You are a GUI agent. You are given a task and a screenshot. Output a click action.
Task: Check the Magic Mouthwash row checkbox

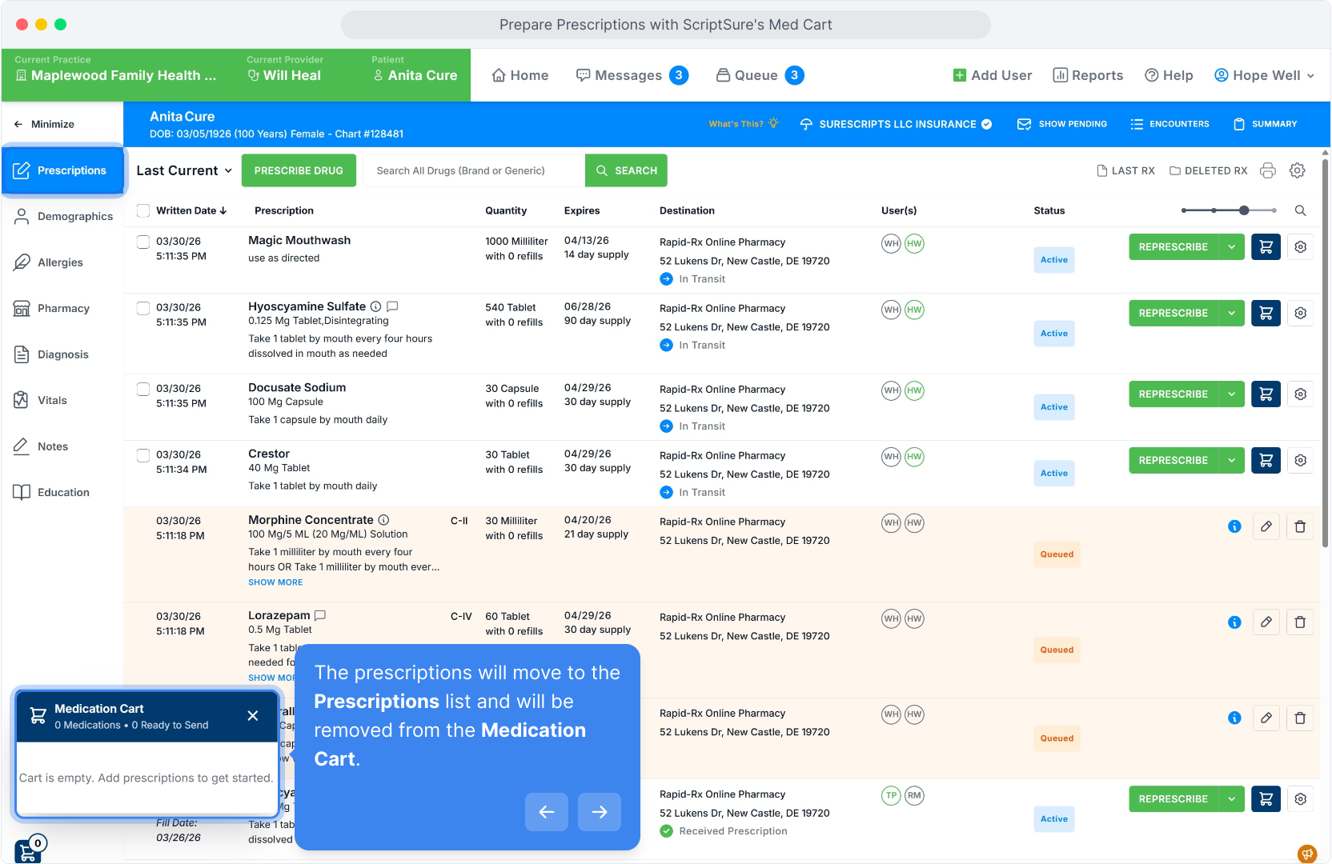point(143,242)
